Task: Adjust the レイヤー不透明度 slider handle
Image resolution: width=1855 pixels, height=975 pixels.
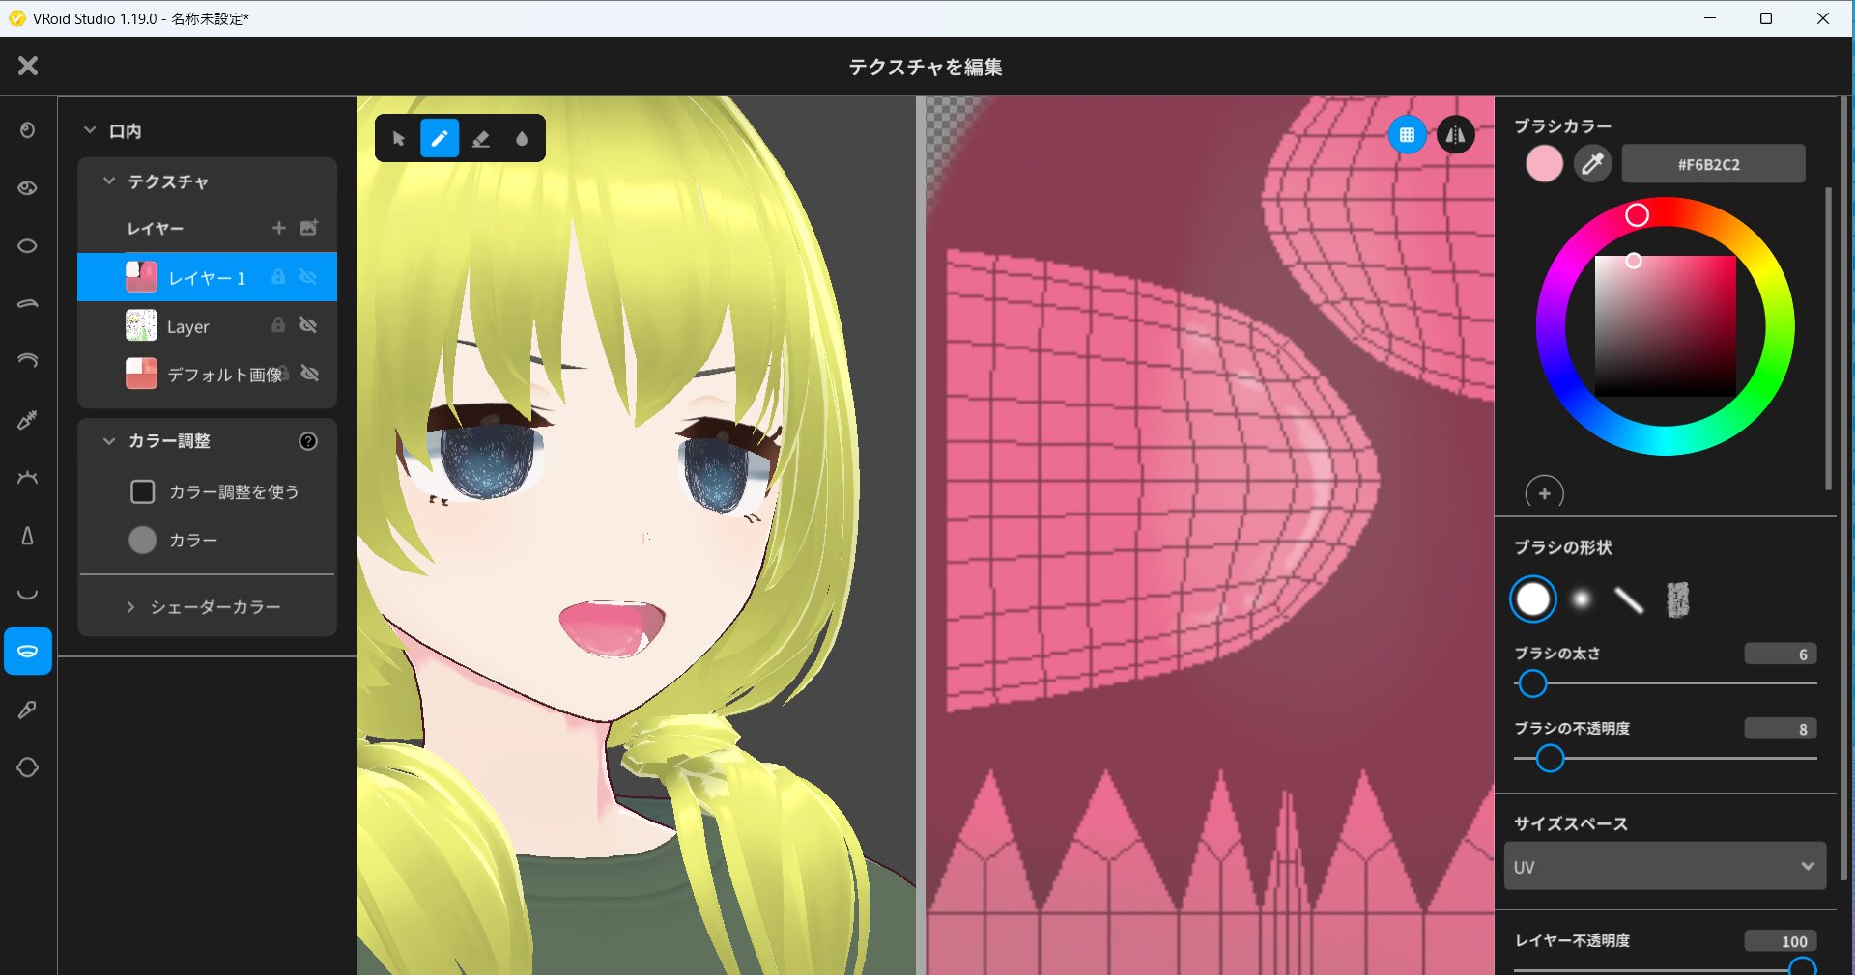Action: tap(1802, 968)
